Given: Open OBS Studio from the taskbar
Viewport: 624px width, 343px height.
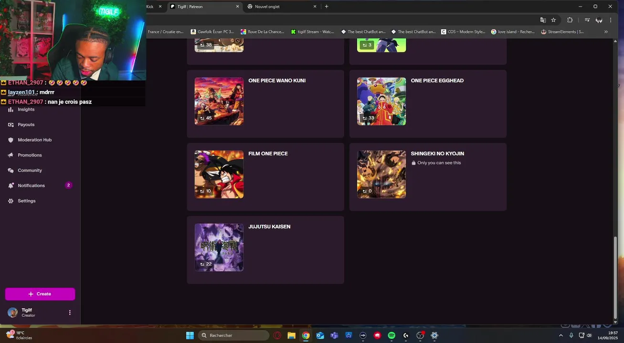Looking at the screenshot, I should [x=420, y=335].
